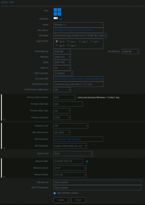
Task: Click the ADD VM heading
Action: click(7, 2)
